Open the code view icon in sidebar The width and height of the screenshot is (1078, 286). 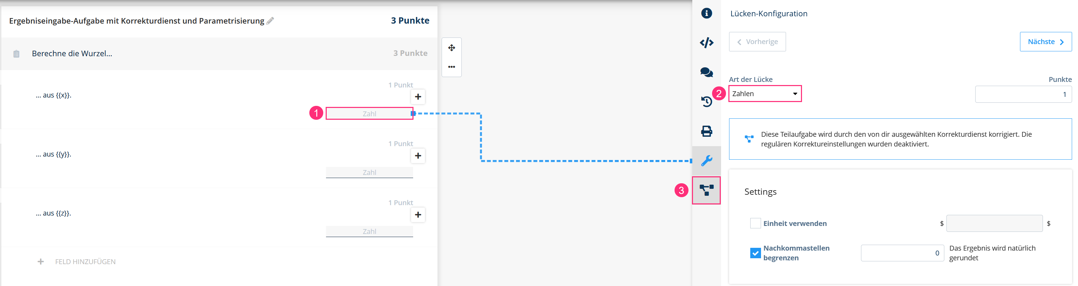(707, 43)
